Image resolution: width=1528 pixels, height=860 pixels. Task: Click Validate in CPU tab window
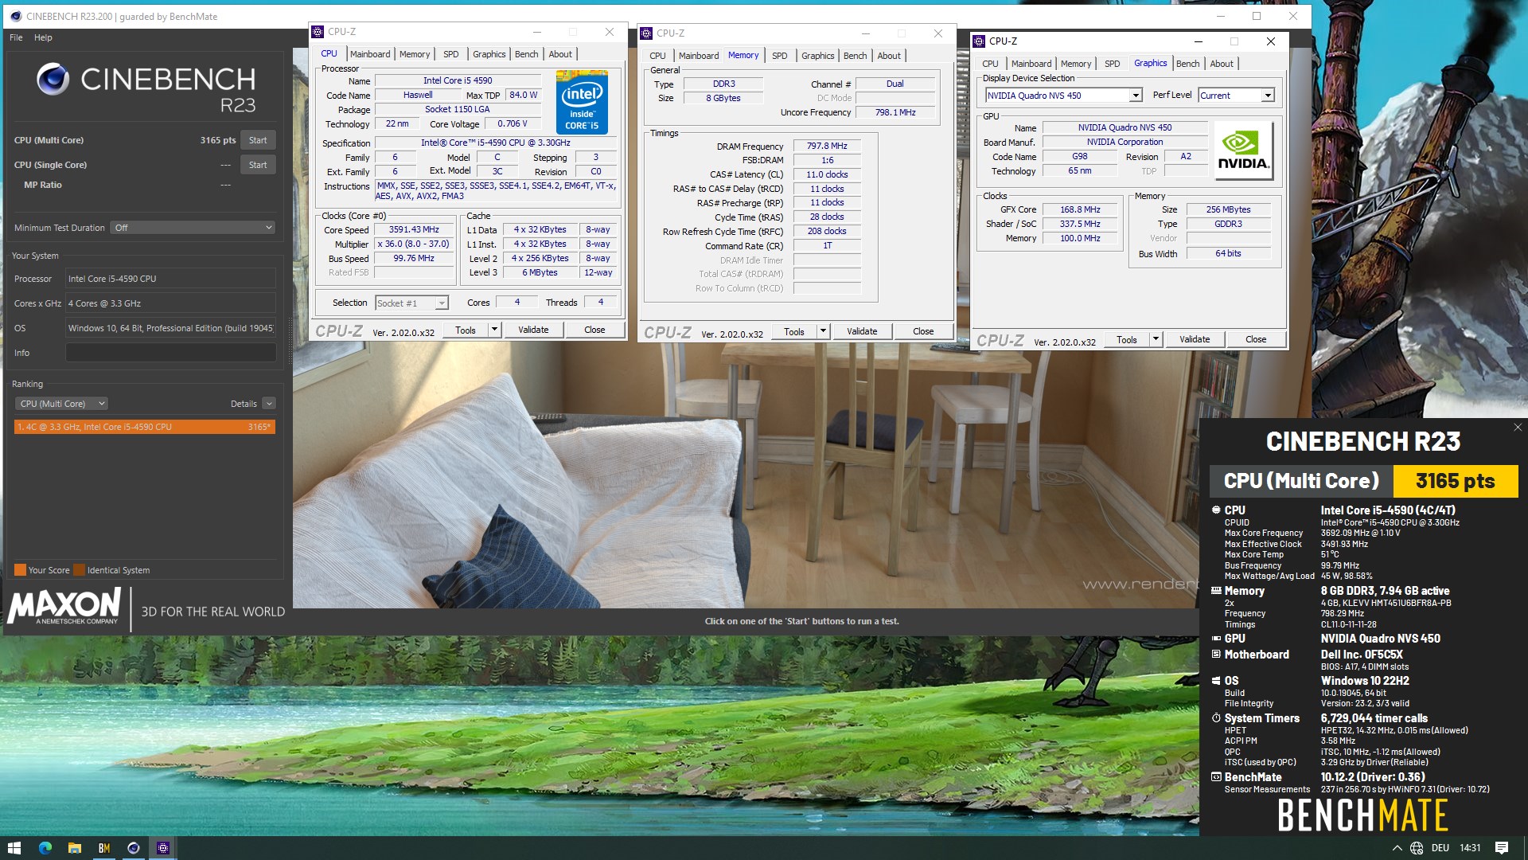[x=533, y=330]
